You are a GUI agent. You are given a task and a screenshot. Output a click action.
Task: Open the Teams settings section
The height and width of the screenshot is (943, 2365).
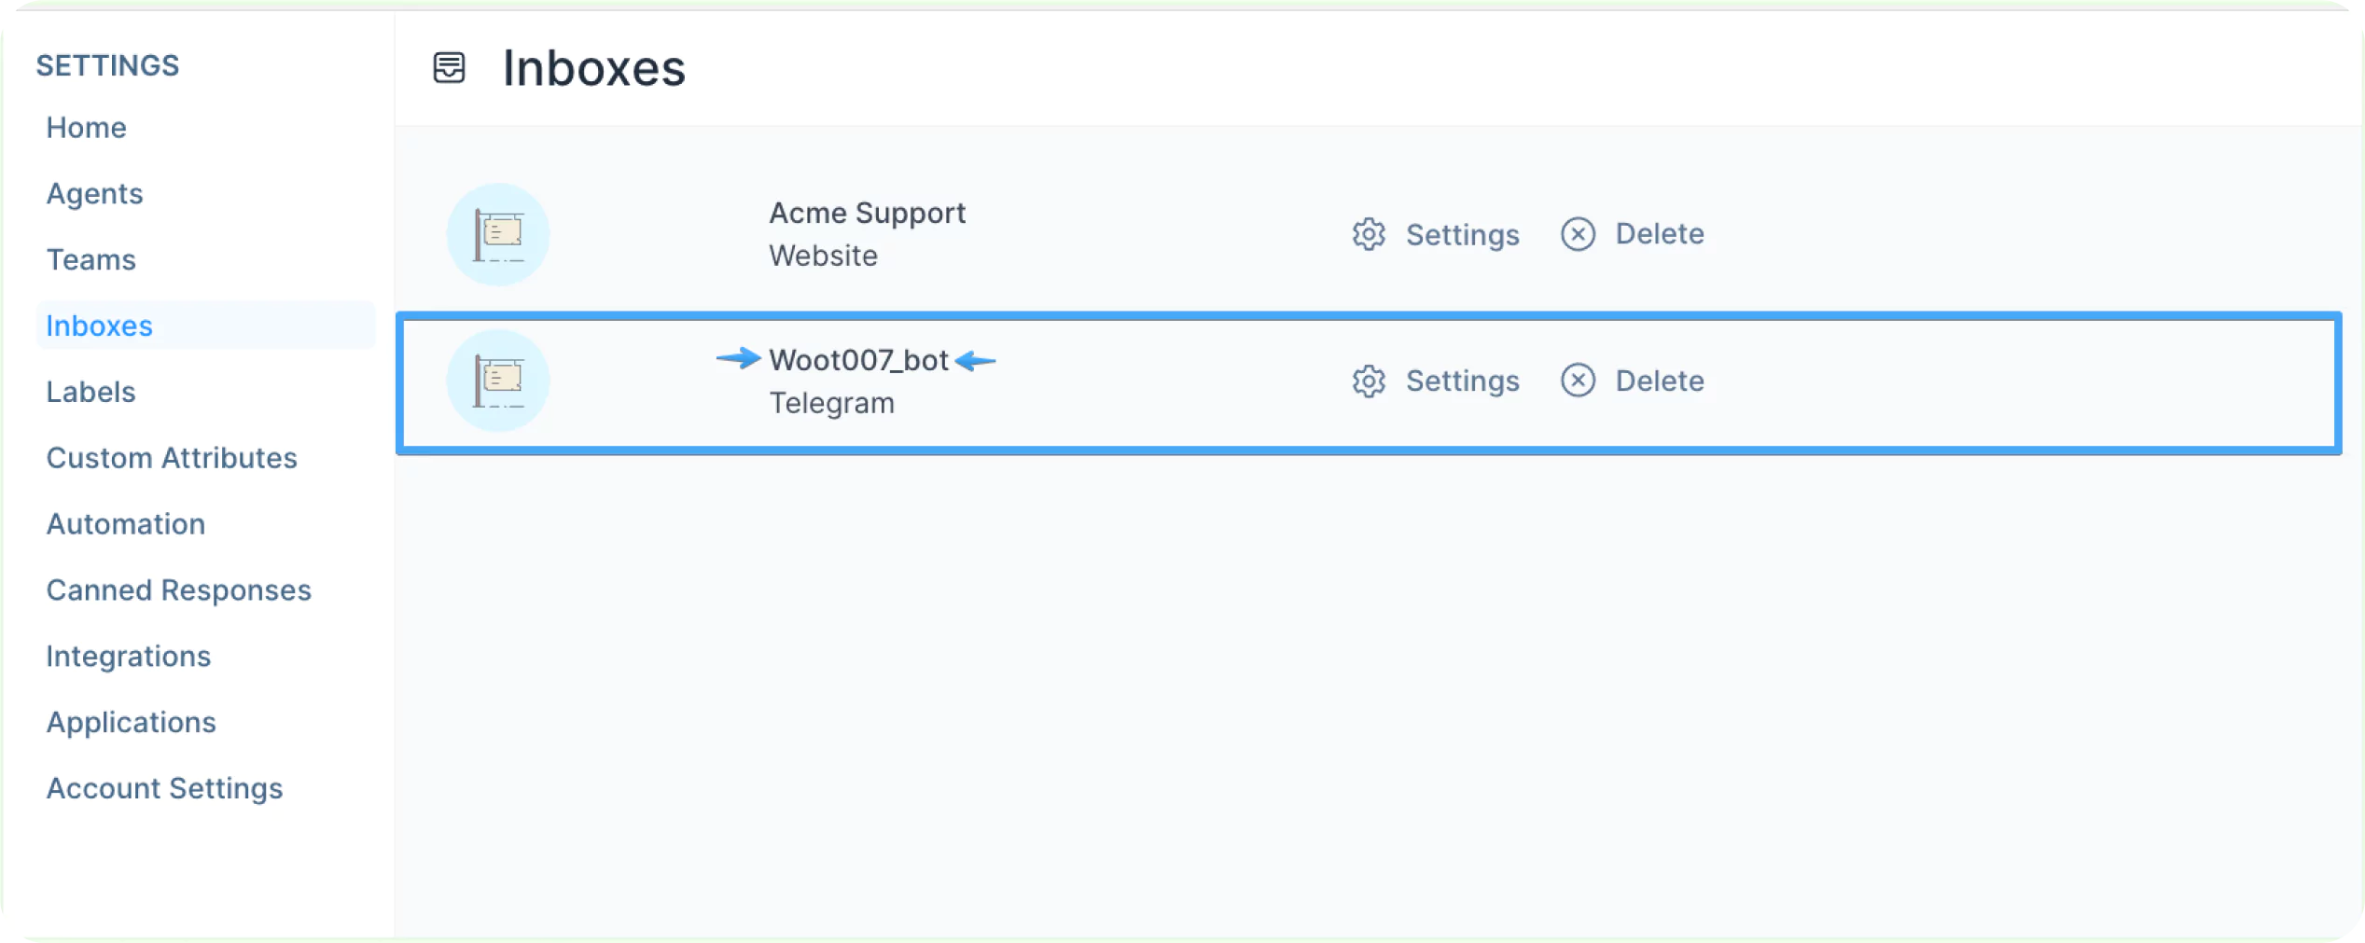click(91, 260)
